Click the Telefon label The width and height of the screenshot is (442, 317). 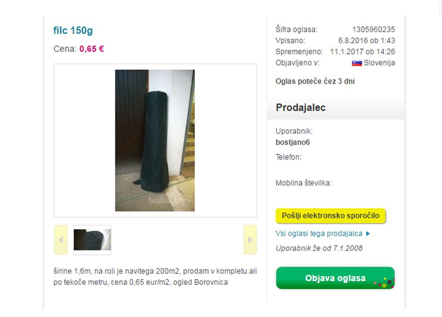(x=288, y=157)
